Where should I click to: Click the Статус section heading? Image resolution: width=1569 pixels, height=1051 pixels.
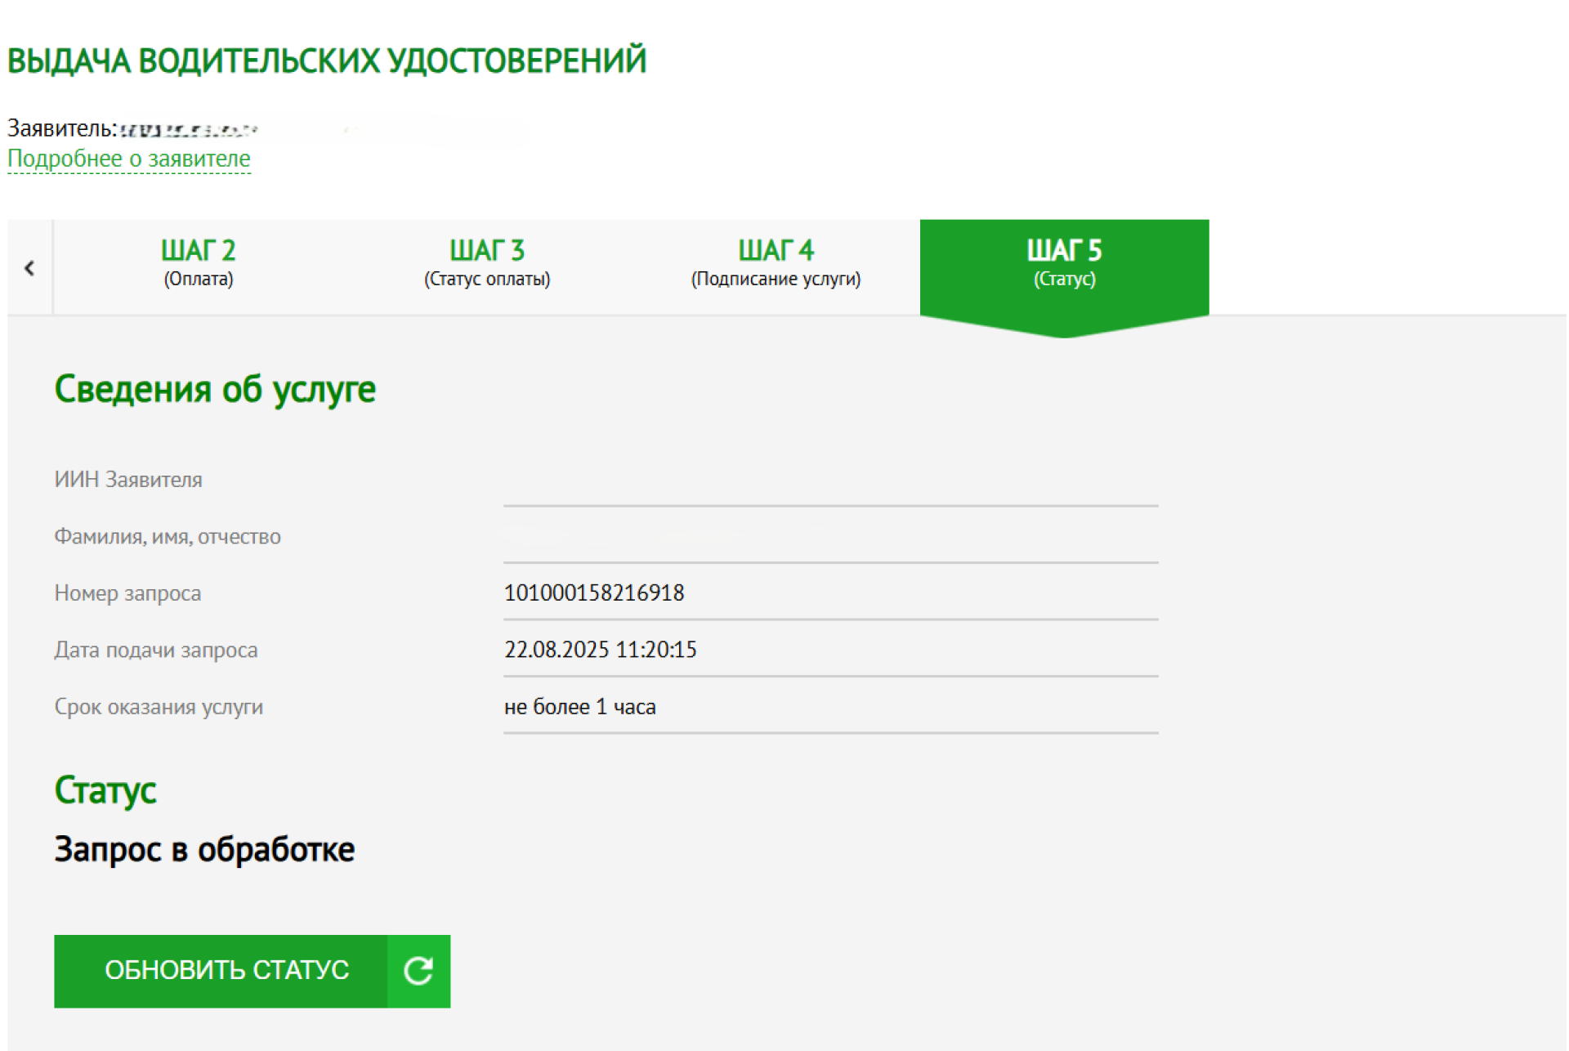pyautogui.click(x=105, y=790)
